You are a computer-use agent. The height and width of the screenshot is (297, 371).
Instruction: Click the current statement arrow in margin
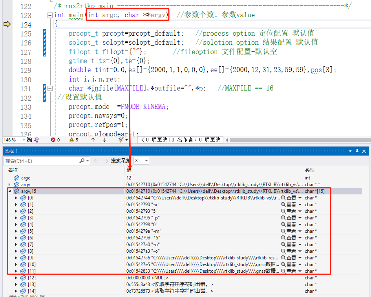coord(7,24)
